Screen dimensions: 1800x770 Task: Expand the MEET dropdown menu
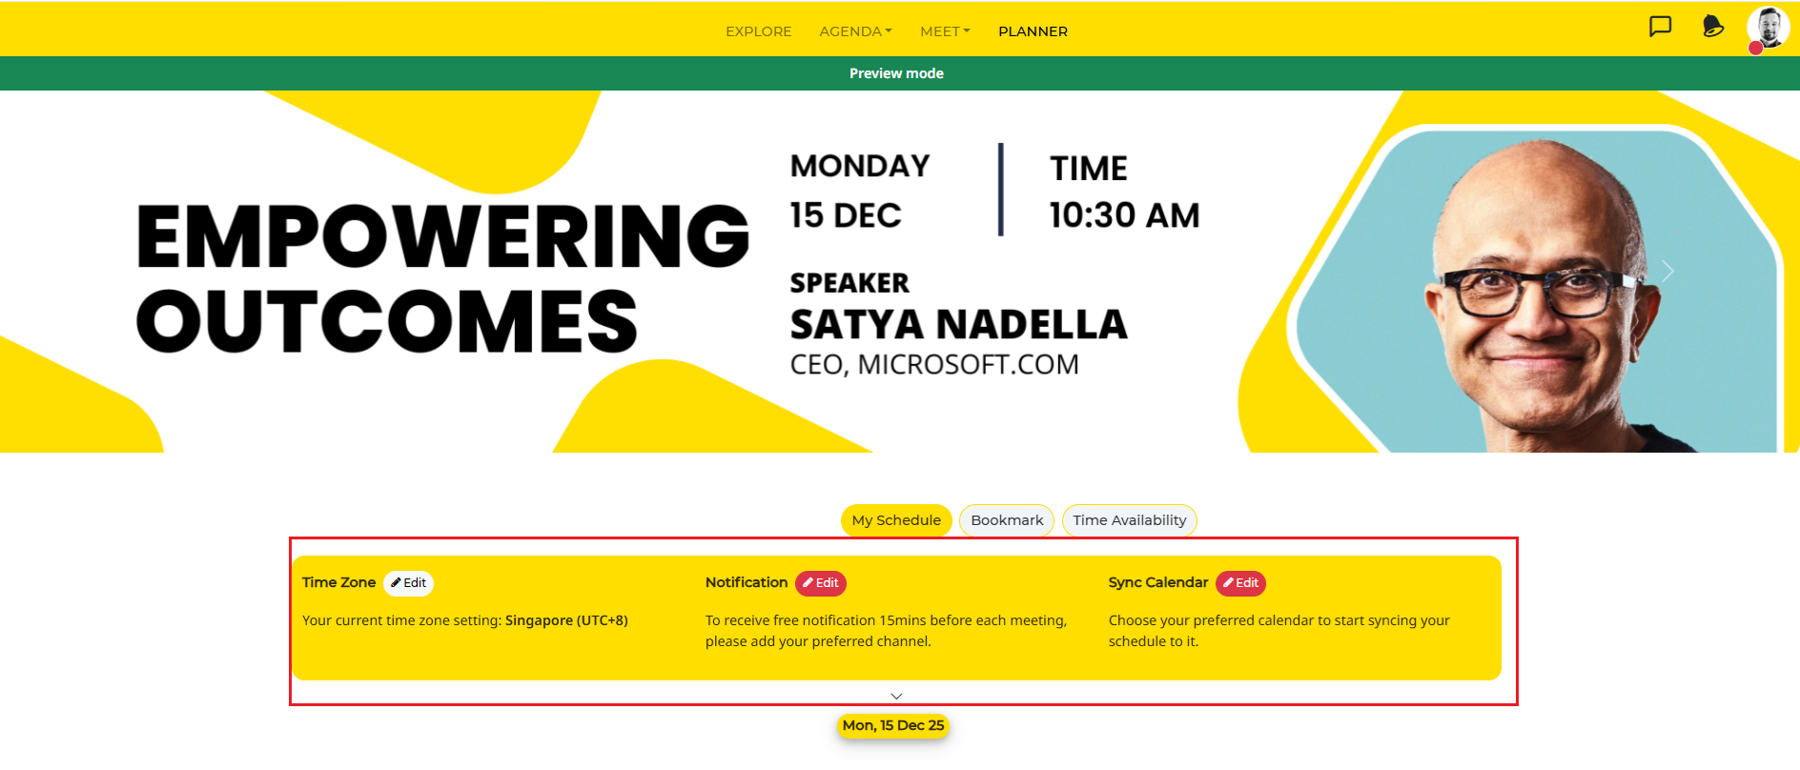945,31
